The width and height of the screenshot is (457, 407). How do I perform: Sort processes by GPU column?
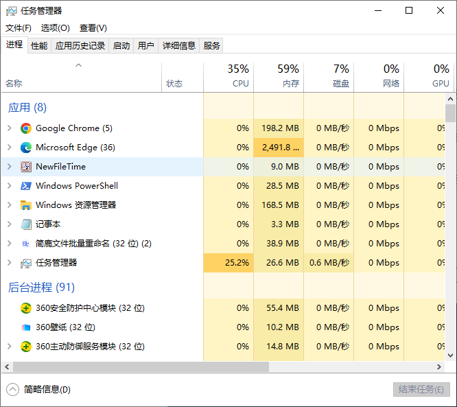pyautogui.click(x=429, y=78)
